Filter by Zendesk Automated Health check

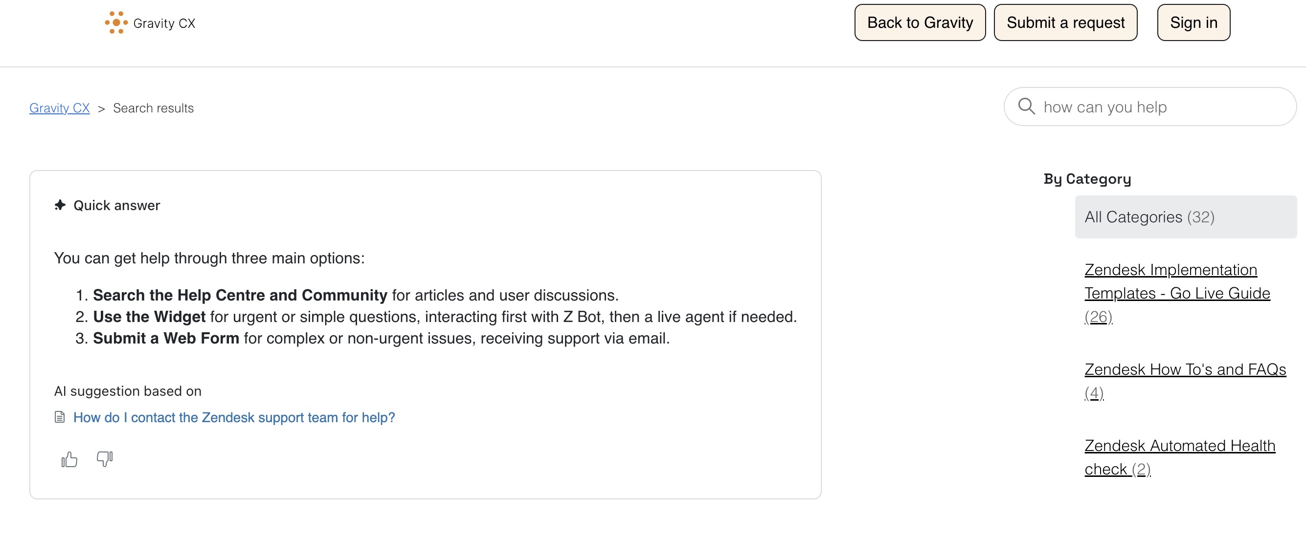point(1179,446)
